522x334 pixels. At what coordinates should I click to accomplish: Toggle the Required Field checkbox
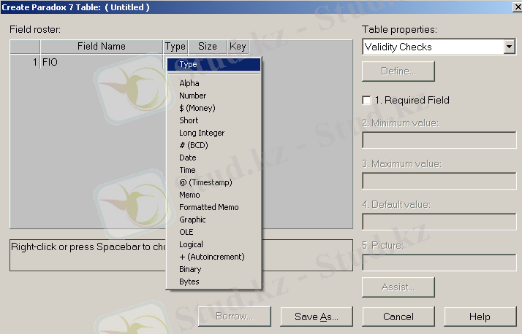[x=366, y=100]
